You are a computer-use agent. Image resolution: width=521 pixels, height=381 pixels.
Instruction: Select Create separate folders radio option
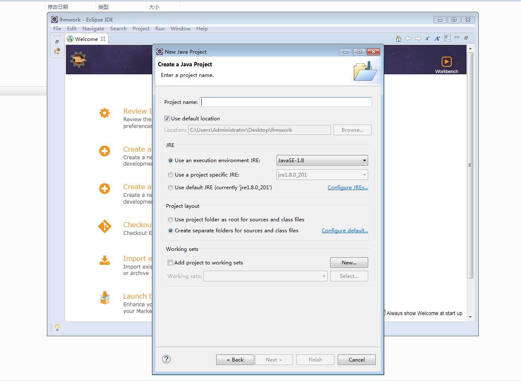tap(171, 231)
